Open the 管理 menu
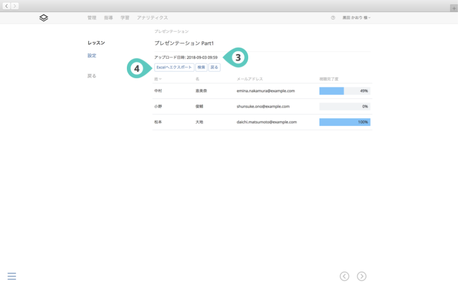This screenshot has width=458, height=282. click(x=91, y=17)
